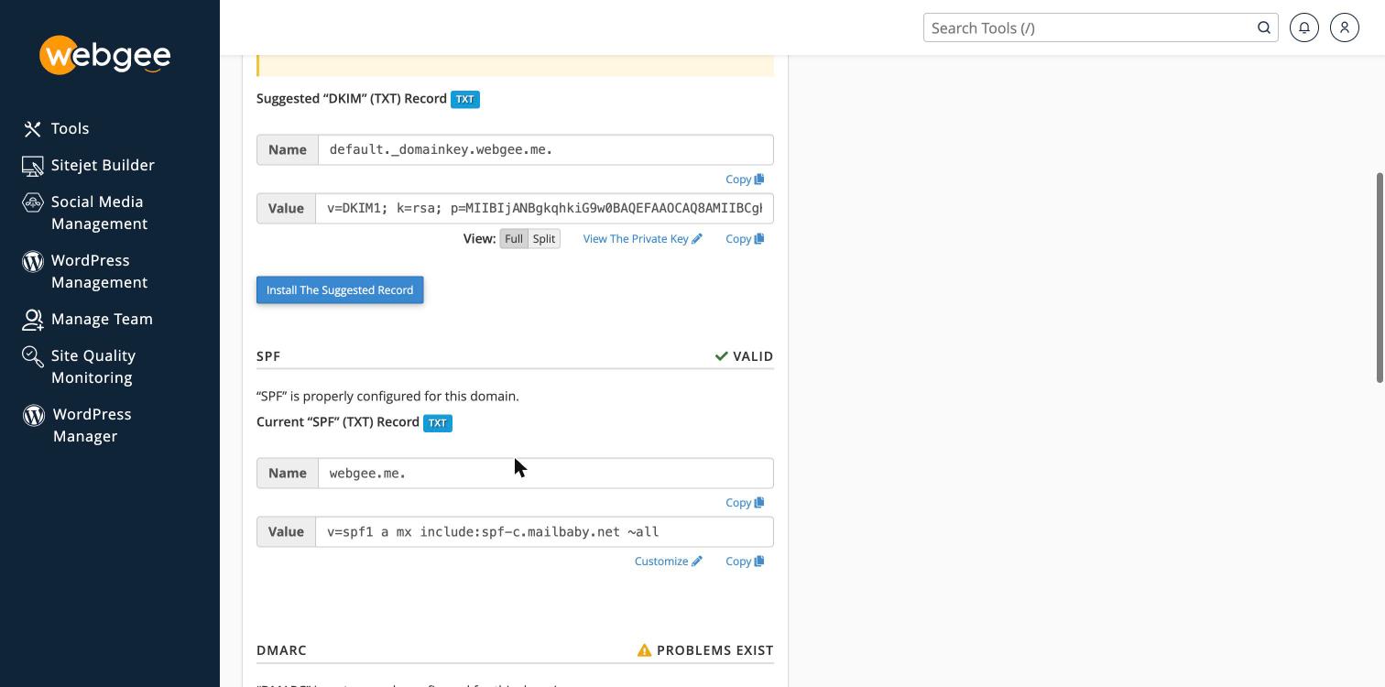Click the Manage Team icon

pos(33,320)
